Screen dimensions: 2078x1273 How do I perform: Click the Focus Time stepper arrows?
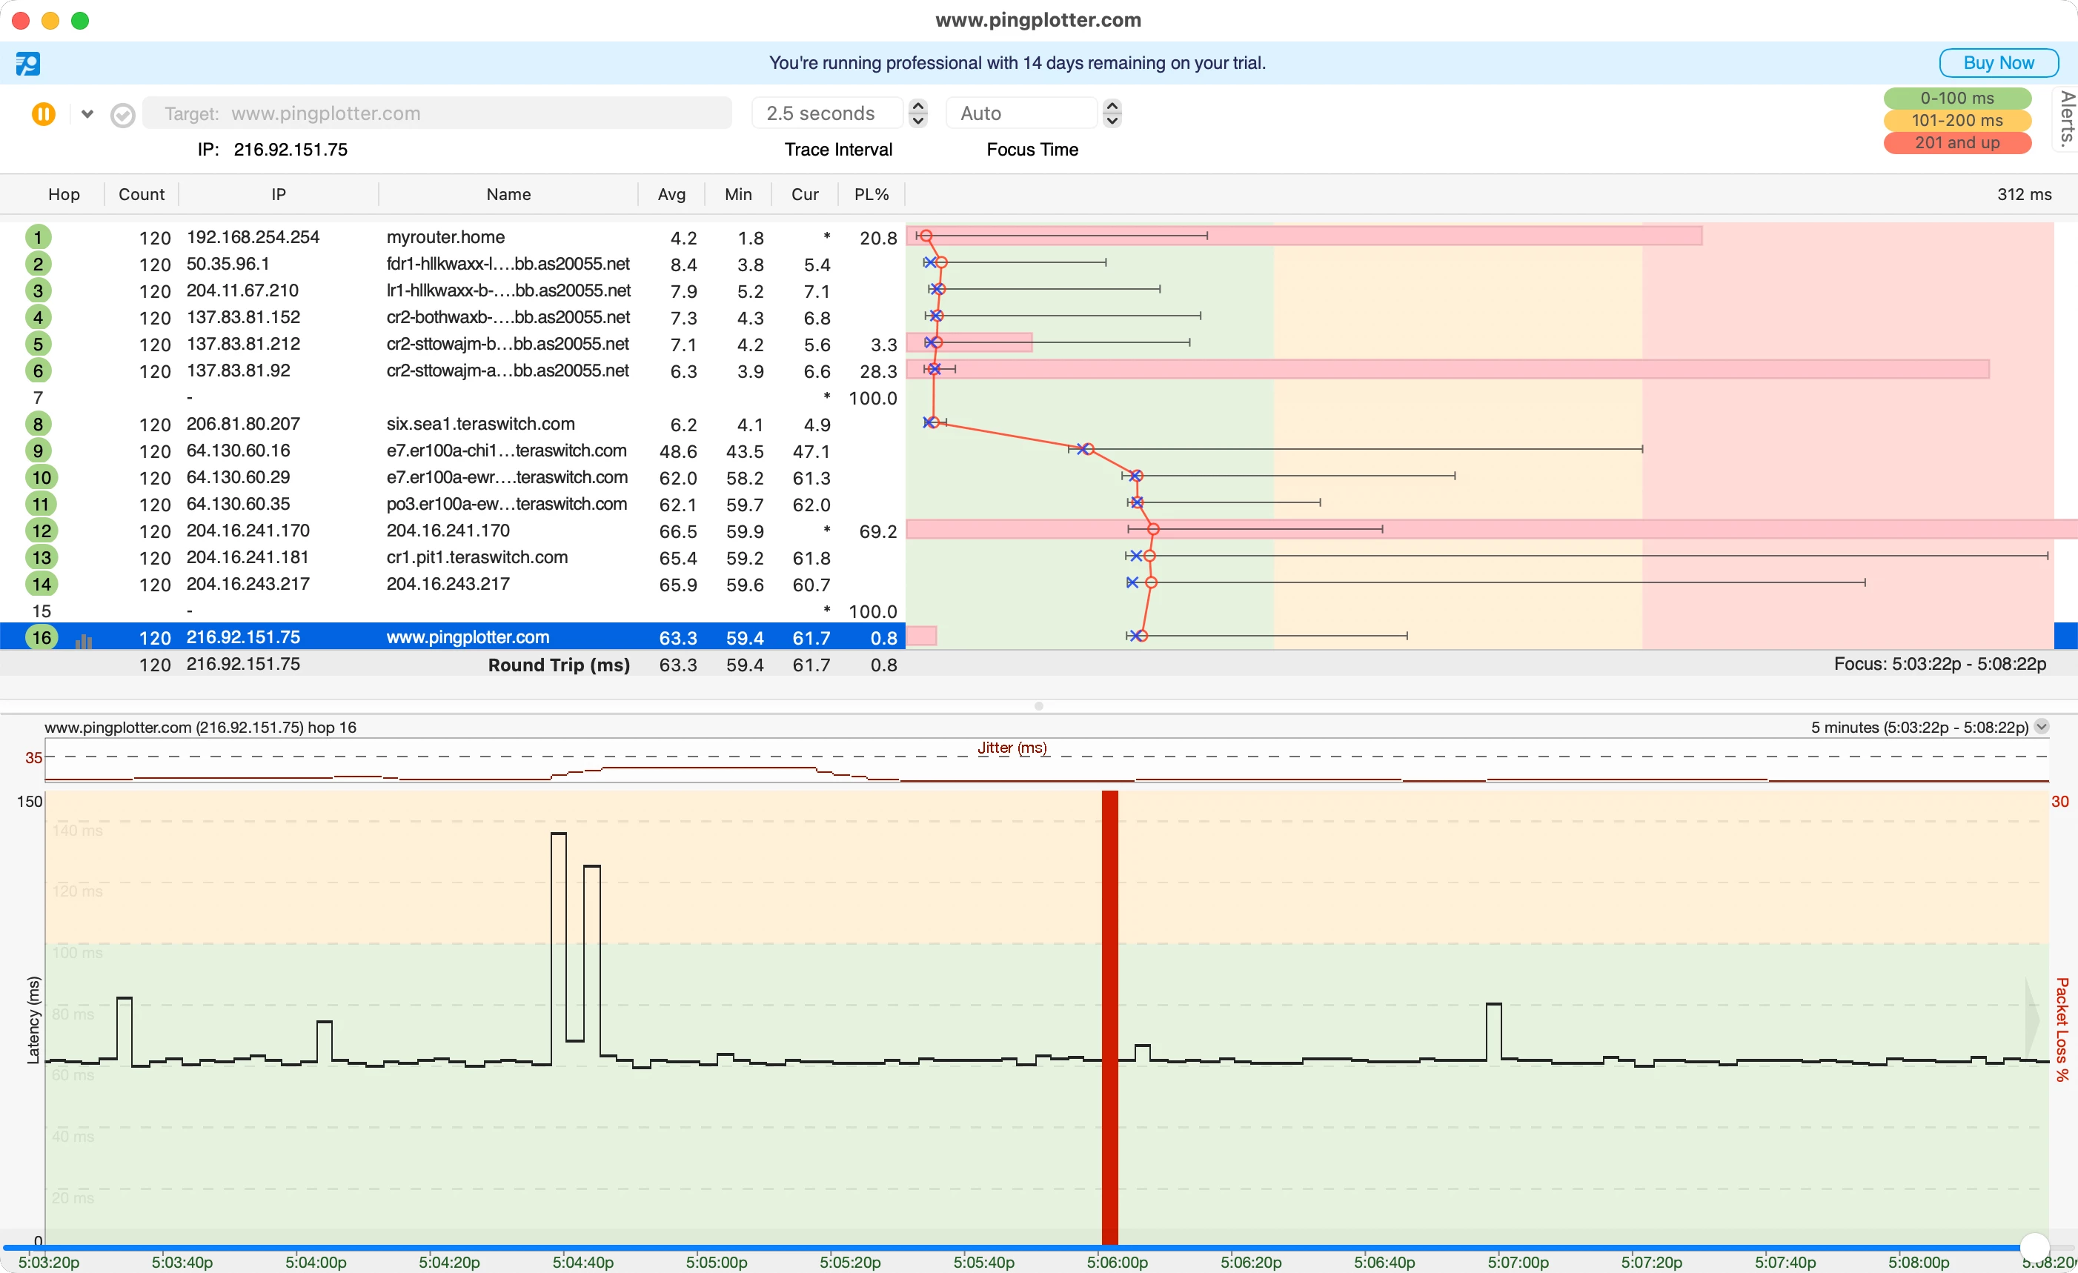1112,113
